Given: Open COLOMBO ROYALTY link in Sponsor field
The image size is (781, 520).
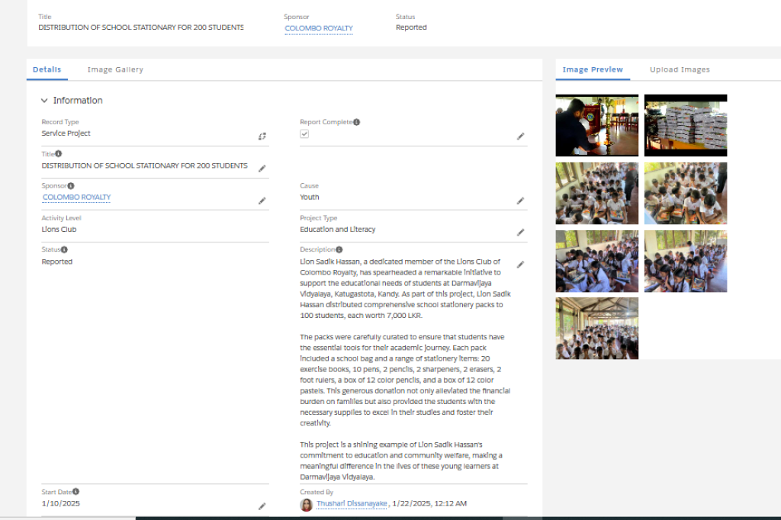Looking at the screenshot, I should (x=77, y=197).
